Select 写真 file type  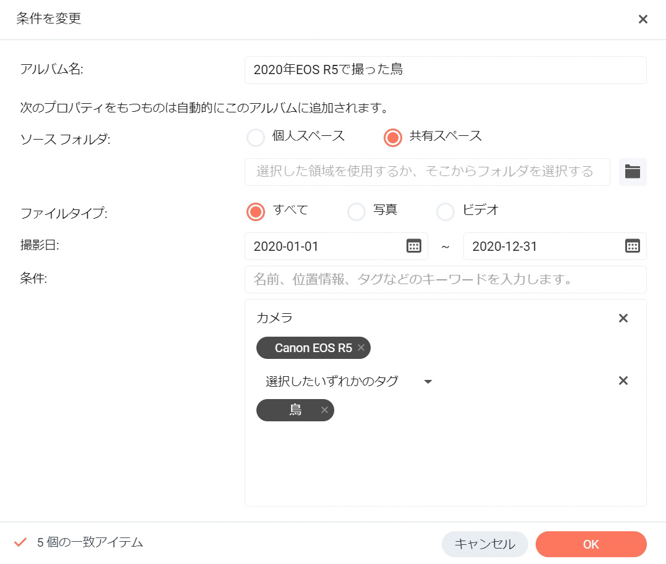tap(356, 211)
